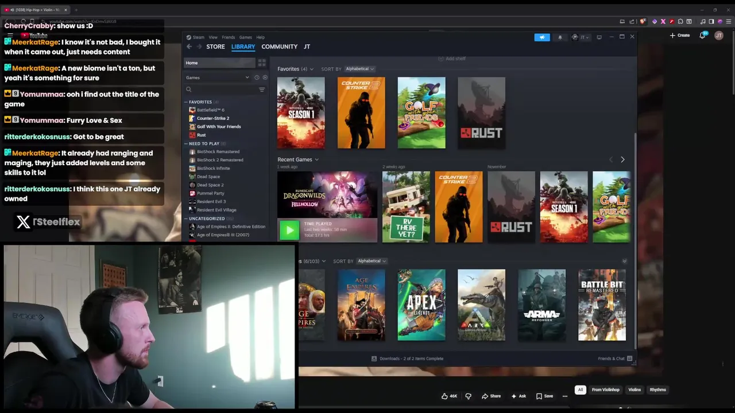The width and height of the screenshot is (735, 413).
Task: Collapse the UNCATEGORIZED category
Action: tap(186, 219)
